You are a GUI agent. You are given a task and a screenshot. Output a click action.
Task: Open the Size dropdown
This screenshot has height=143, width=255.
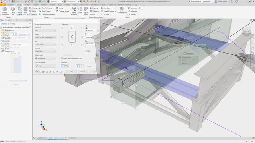click(x=45, y=44)
